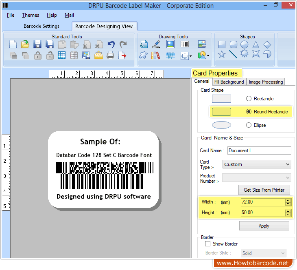Click the Grid table icon
The height and width of the screenshot is (270, 297).
click(62, 55)
